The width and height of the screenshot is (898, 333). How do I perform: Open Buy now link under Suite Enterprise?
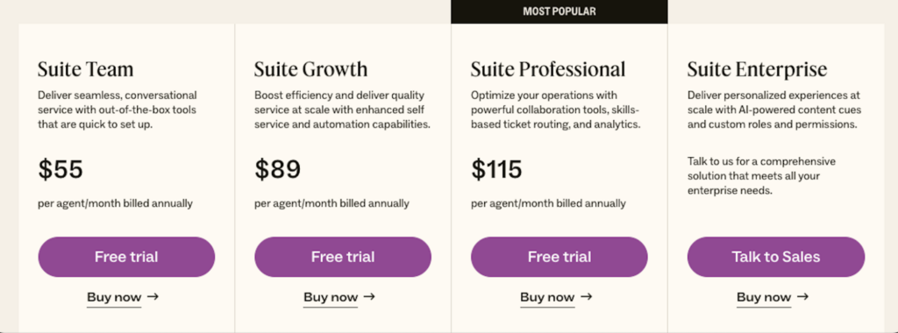tap(764, 297)
